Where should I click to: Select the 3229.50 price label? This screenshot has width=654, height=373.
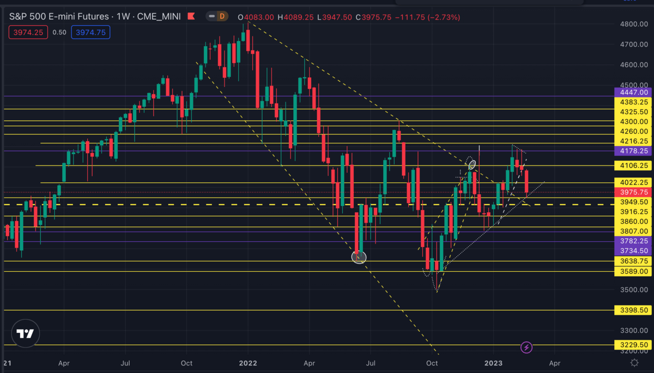[633, 345]
